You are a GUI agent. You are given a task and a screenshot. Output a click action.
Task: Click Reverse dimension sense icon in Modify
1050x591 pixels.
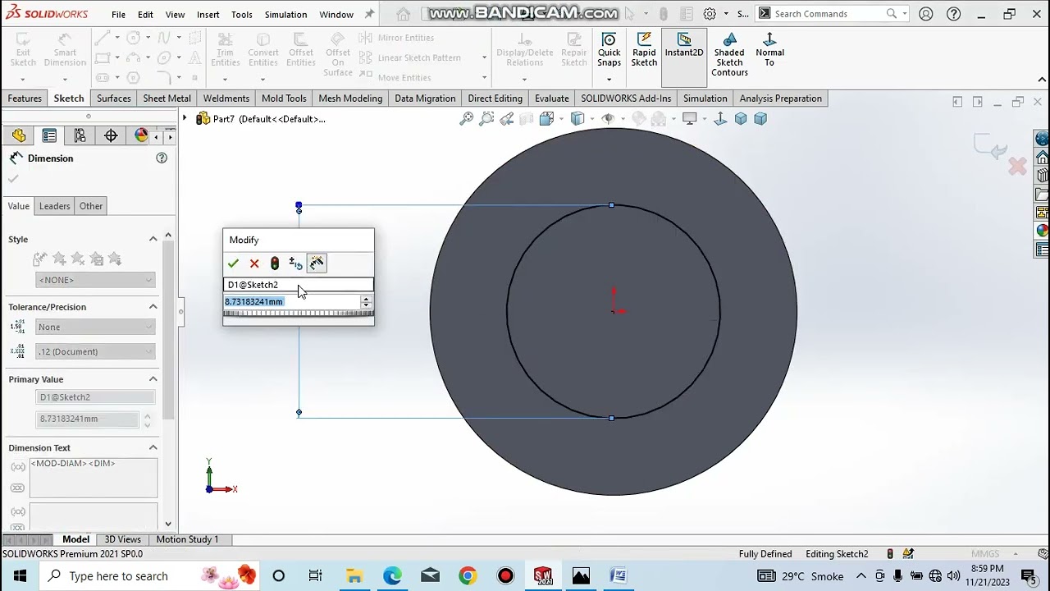click(x=295, y=263)
